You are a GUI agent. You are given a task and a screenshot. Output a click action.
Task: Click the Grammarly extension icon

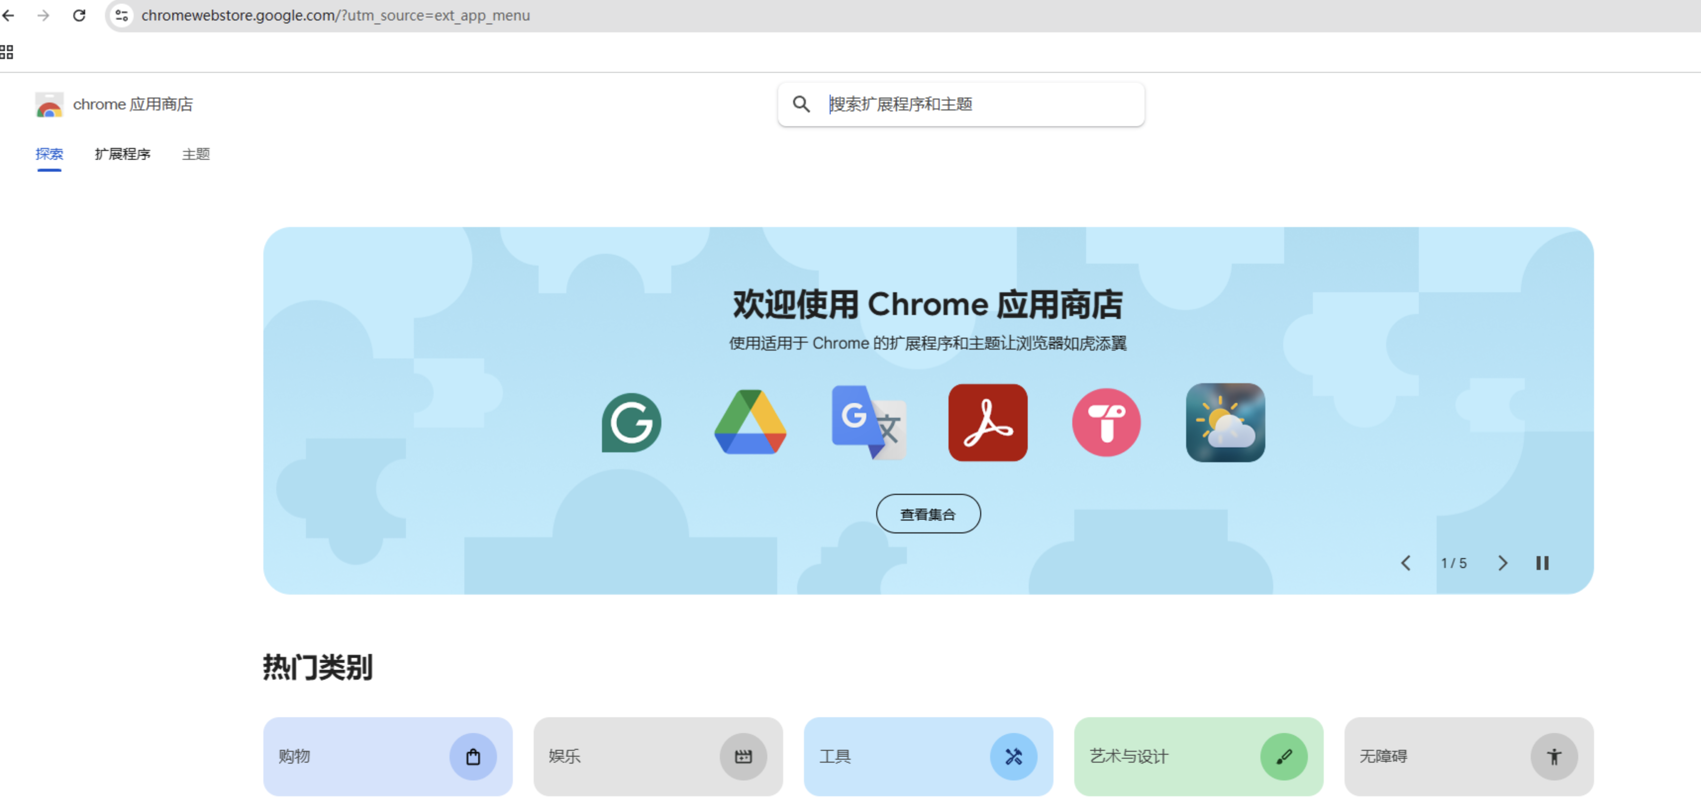tap(631, 423)
